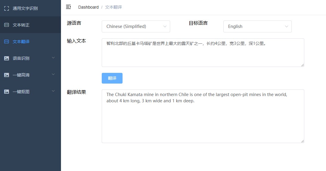
Task: Open the Chinese (Simplified) source language dropdown
Action: 136,26
